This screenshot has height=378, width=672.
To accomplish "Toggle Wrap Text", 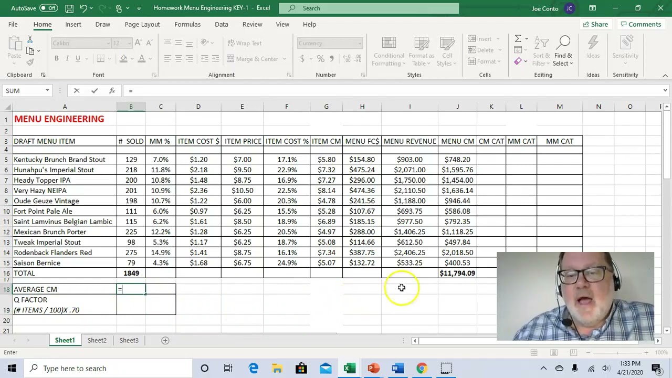I will pos(244,43).
